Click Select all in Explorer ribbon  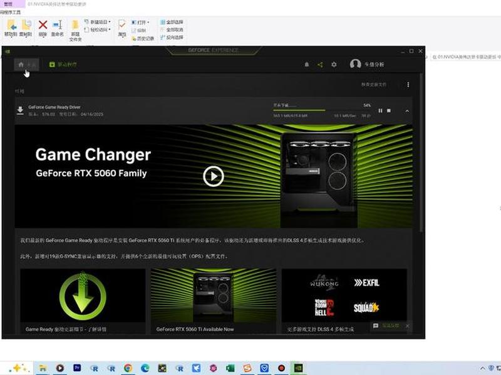tap(172, 22)
